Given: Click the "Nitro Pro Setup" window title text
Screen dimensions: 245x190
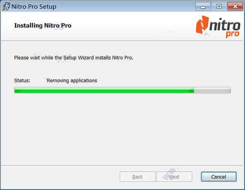Looking at the screenshot, I should click(34, 7).
